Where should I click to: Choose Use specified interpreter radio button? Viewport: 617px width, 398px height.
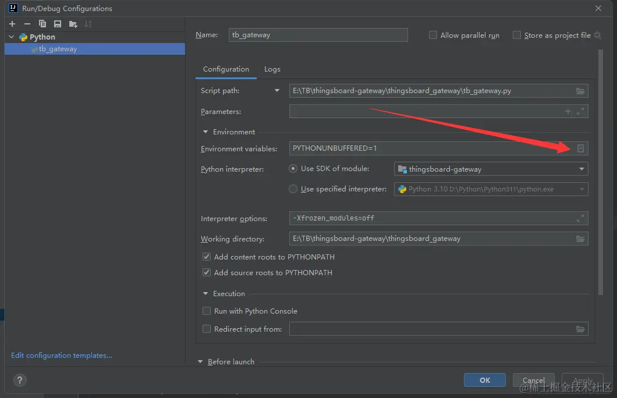[x=293, y=189]
